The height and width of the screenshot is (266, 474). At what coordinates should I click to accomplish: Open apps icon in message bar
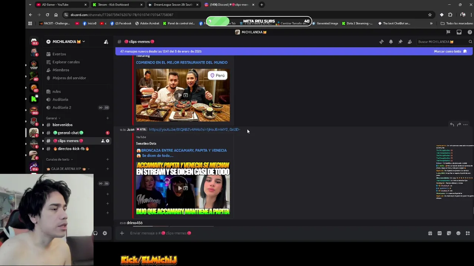coord(468,233)
